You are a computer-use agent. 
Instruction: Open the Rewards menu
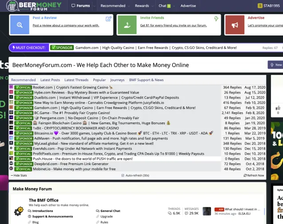(142, 6)
